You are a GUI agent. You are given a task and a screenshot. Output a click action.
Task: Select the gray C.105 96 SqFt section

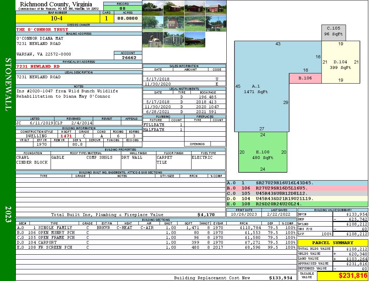tap(334, 33)
